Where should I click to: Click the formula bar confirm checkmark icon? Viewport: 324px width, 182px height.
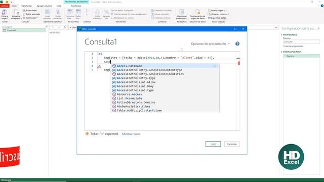tap(59, 27)
